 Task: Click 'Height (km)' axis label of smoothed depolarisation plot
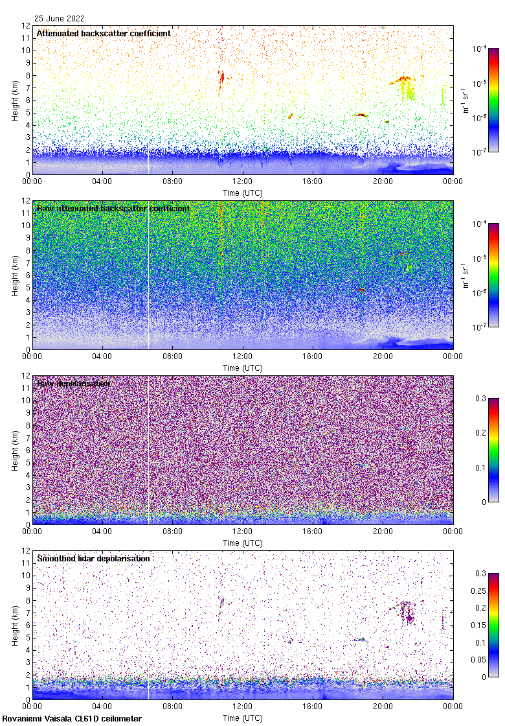tap(16, 625)
